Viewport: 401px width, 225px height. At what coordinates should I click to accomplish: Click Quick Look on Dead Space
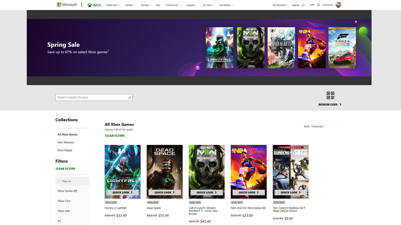[x=164, y=192]
